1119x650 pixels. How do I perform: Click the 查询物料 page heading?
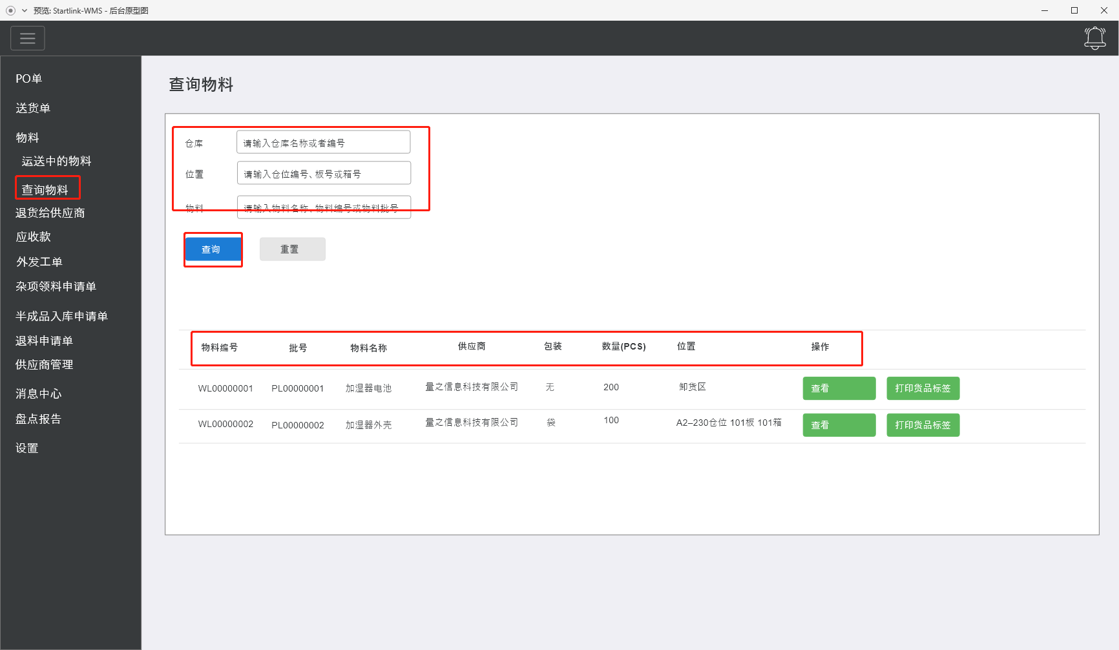coord(201,85)
